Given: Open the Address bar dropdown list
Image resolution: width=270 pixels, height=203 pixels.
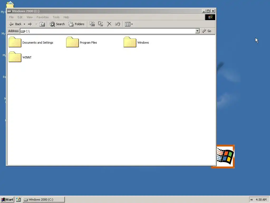Looking at the screenshot, I should coord(197,31).
